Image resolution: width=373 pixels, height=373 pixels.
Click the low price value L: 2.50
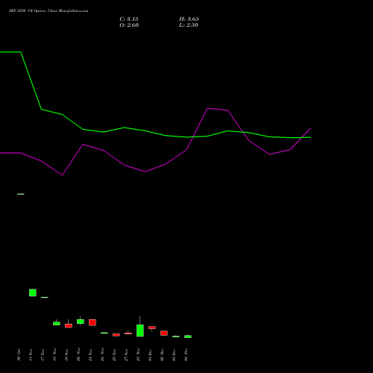coord(189,25)
